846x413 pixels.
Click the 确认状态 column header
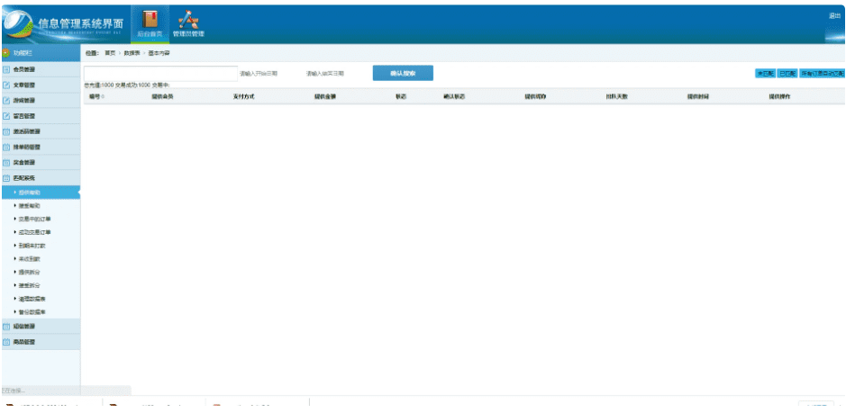454,96
